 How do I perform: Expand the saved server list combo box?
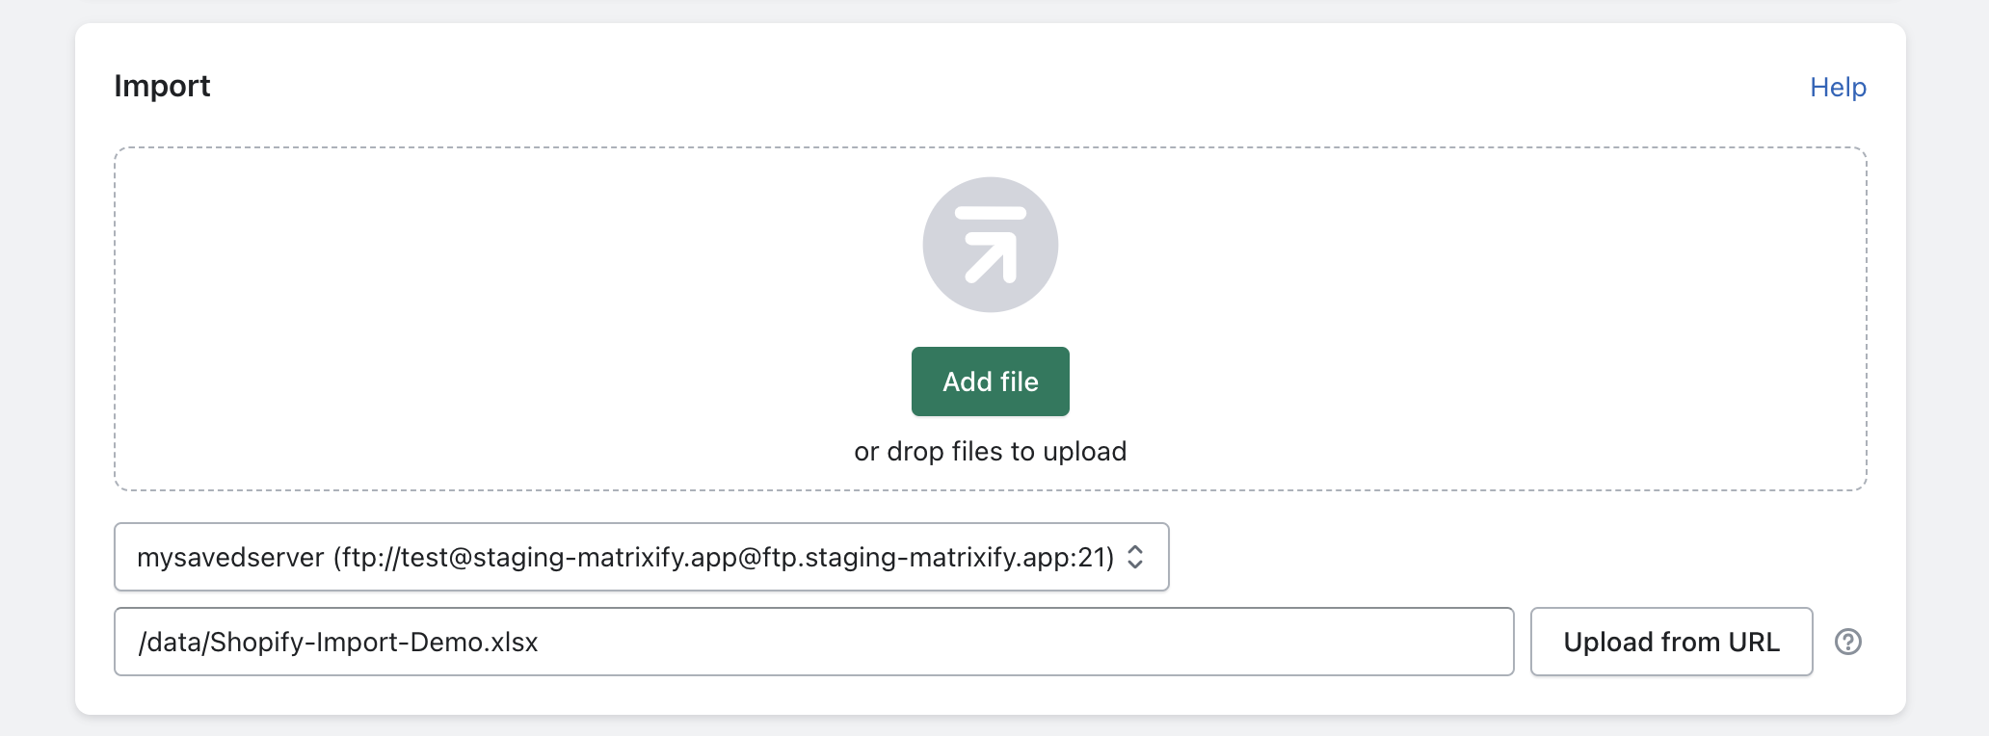click(x=641, y=557)
